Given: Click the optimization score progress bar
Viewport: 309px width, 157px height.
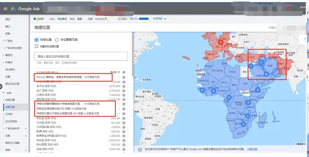Looking at the screenshot, I should click(x=144, y=19).
